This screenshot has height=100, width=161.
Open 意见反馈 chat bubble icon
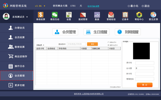(x=153, y=15)
